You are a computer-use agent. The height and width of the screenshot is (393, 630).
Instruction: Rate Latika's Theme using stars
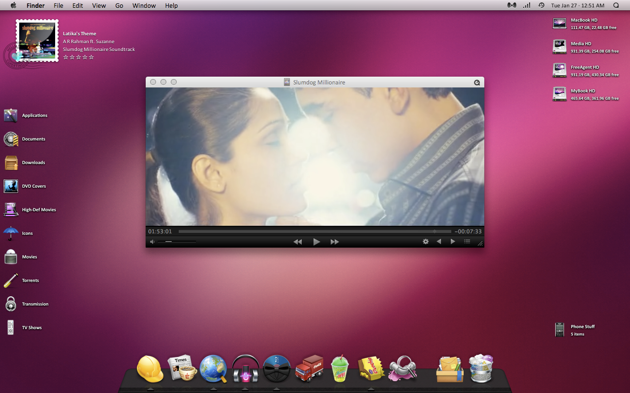point(79,57)
